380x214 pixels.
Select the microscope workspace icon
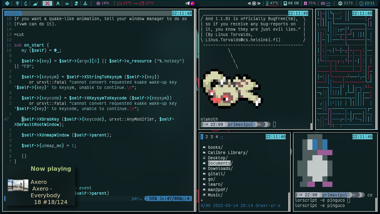tap(26, 3)
